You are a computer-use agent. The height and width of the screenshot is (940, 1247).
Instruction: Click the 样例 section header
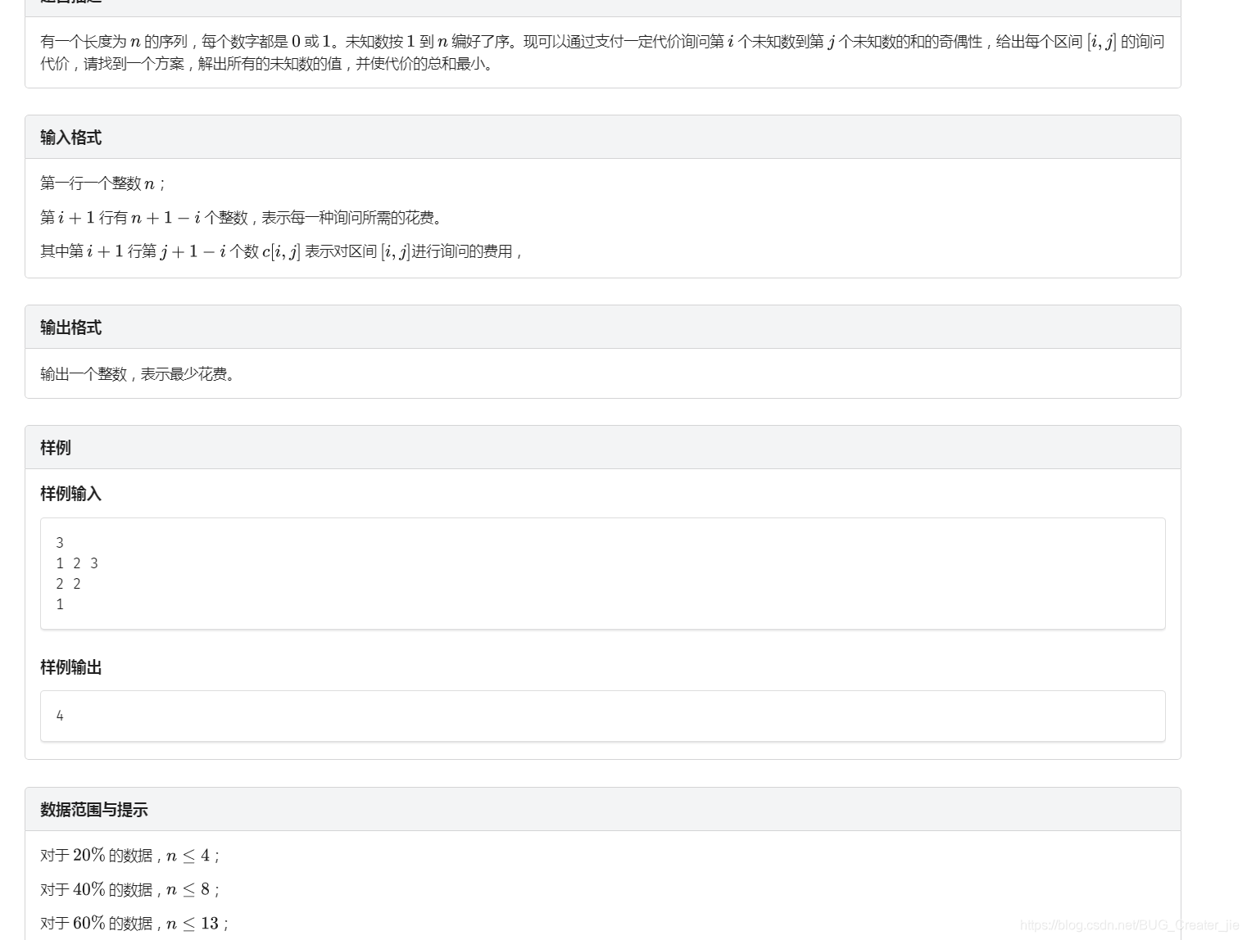pyautogui.click(x=55, y=447)
